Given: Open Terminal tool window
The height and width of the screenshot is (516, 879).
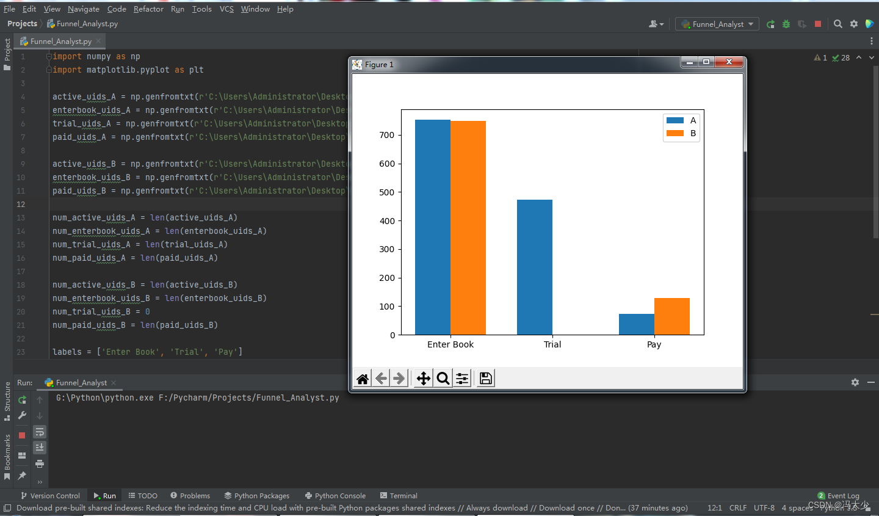Looking at the screenshot, I should pos(399,496).
